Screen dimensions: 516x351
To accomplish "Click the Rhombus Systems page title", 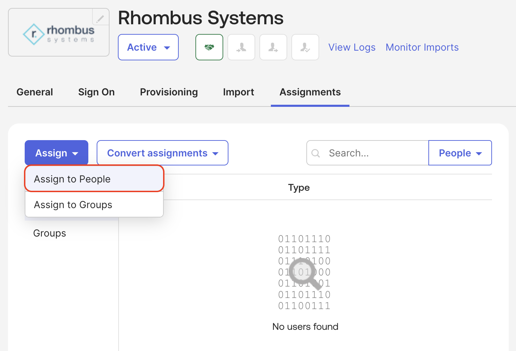I will coord(201,18).
